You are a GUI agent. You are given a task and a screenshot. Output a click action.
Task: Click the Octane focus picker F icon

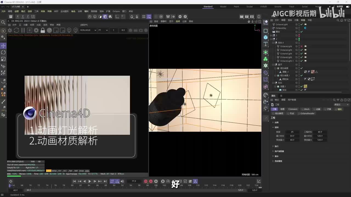[69, 30]
